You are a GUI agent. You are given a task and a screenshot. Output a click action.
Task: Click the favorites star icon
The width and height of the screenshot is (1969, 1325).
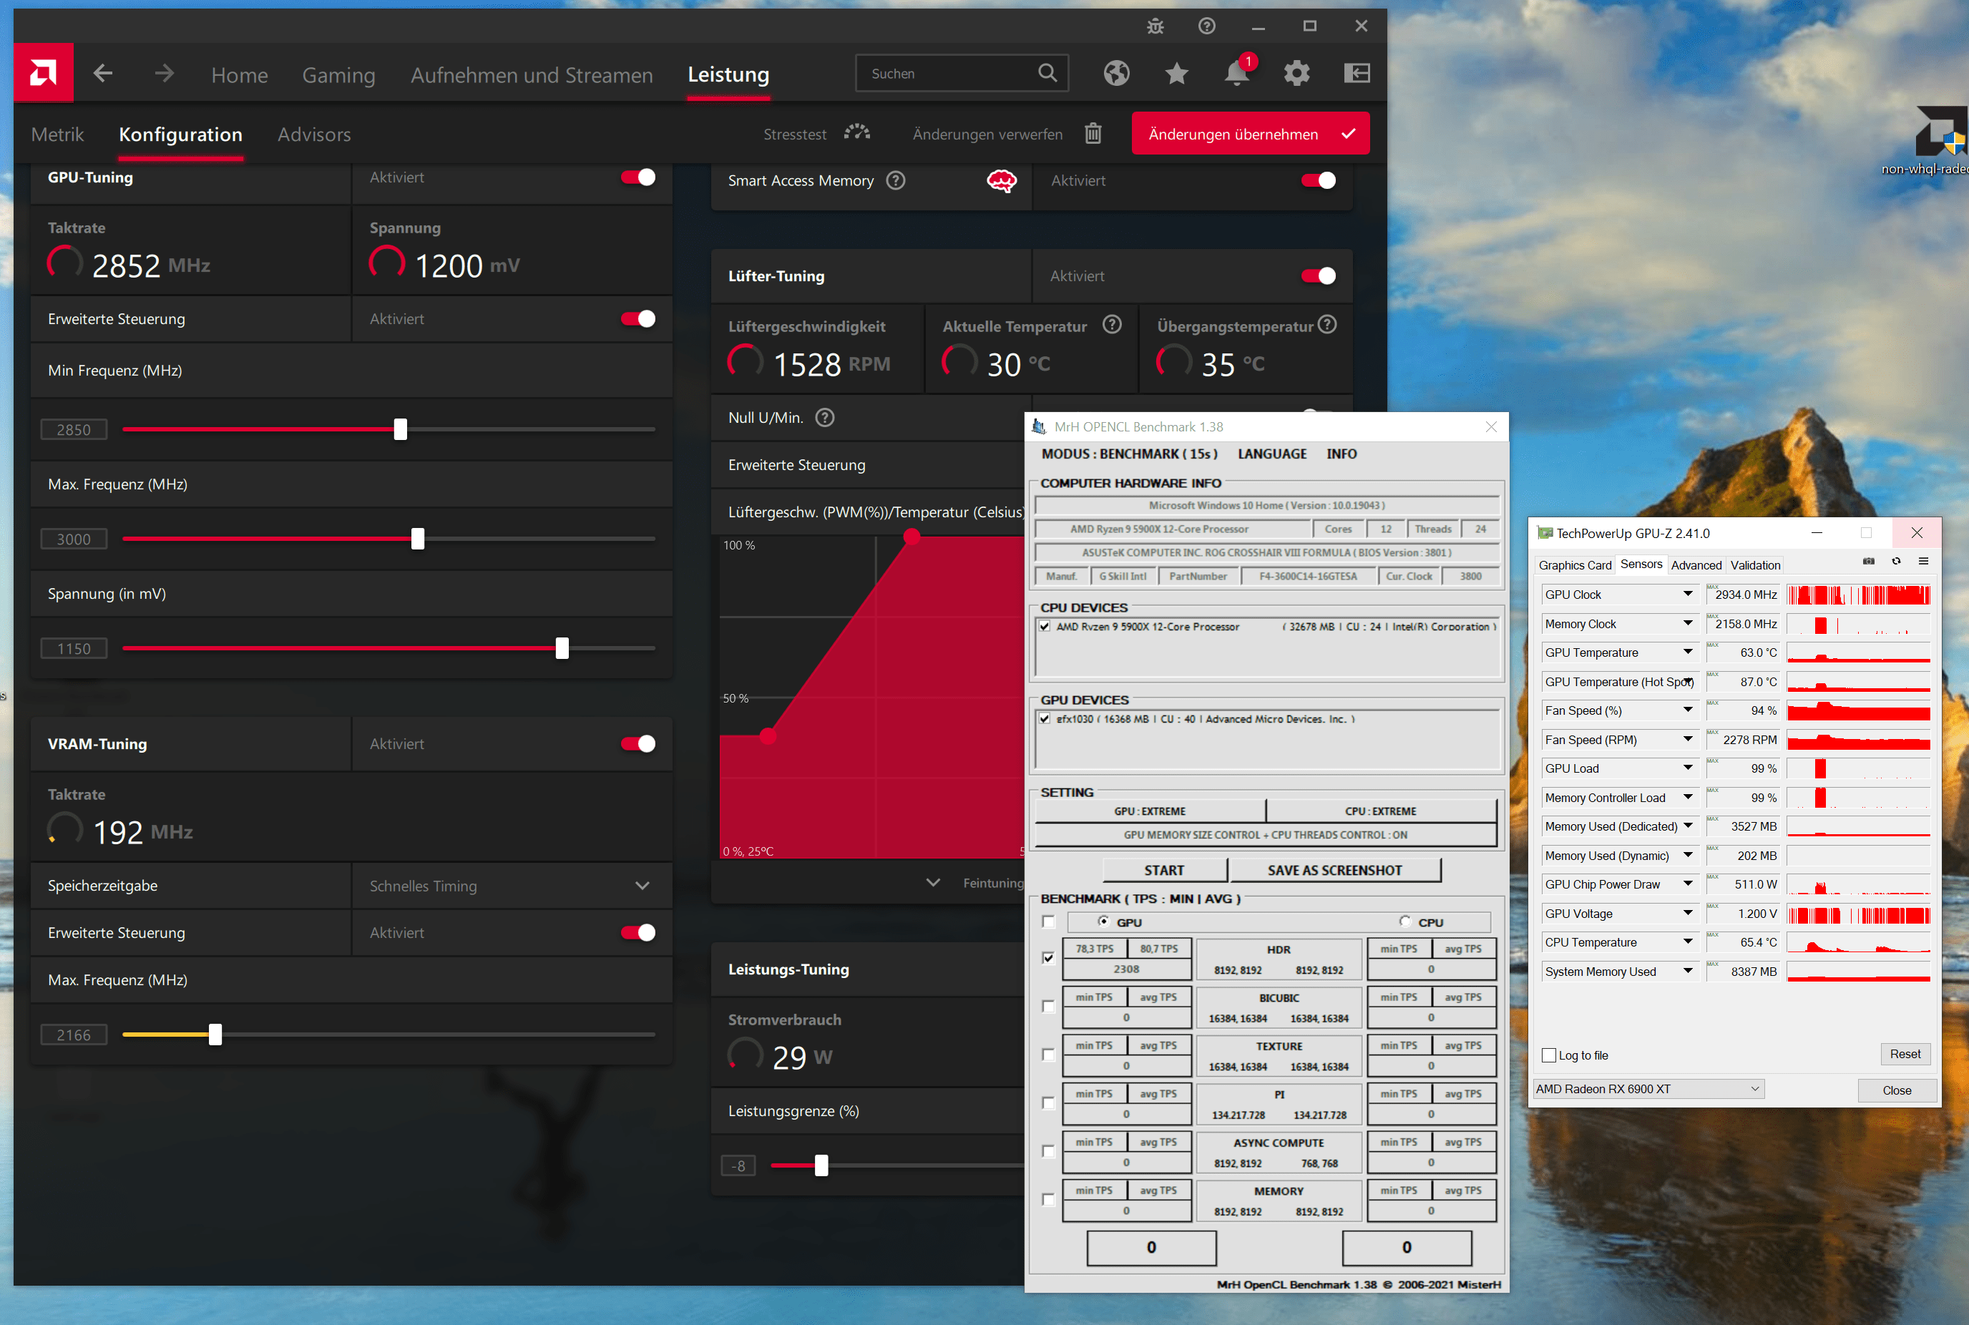[x=1176, y=74]
